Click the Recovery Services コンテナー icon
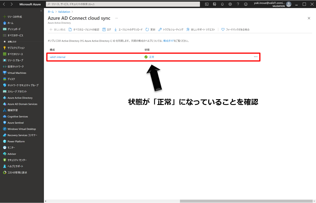The image size is (316, 203). 5,135
